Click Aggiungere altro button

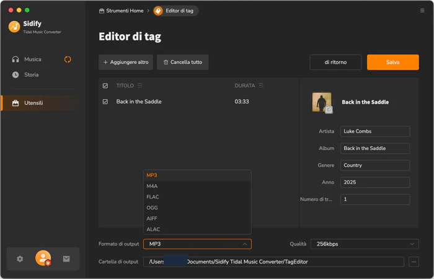coord(126,62)
